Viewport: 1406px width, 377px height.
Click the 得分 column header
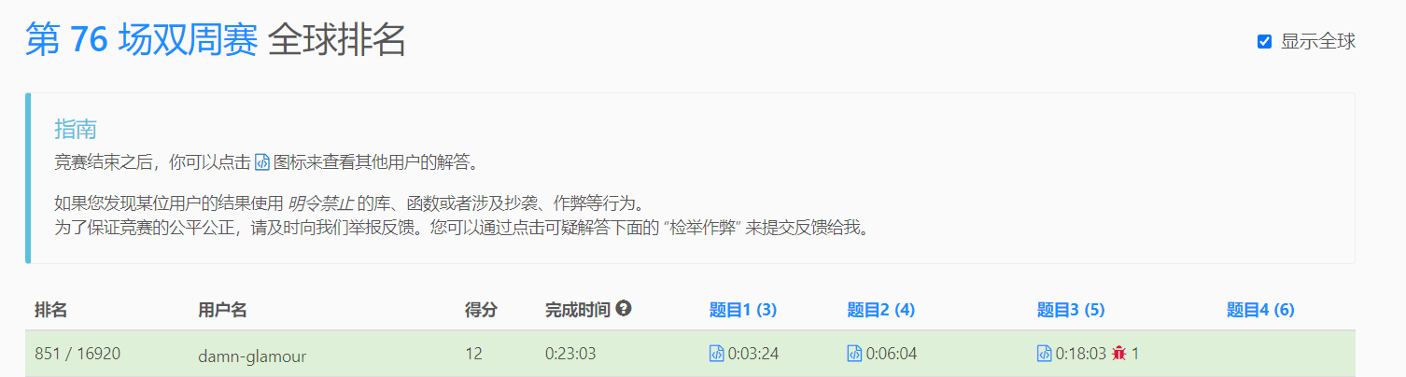tap(482, 310)
